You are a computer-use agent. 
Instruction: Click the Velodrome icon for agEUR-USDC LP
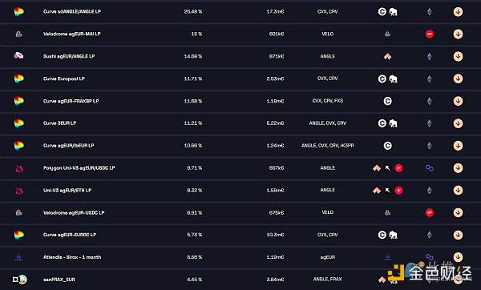[x=18, y=212]
